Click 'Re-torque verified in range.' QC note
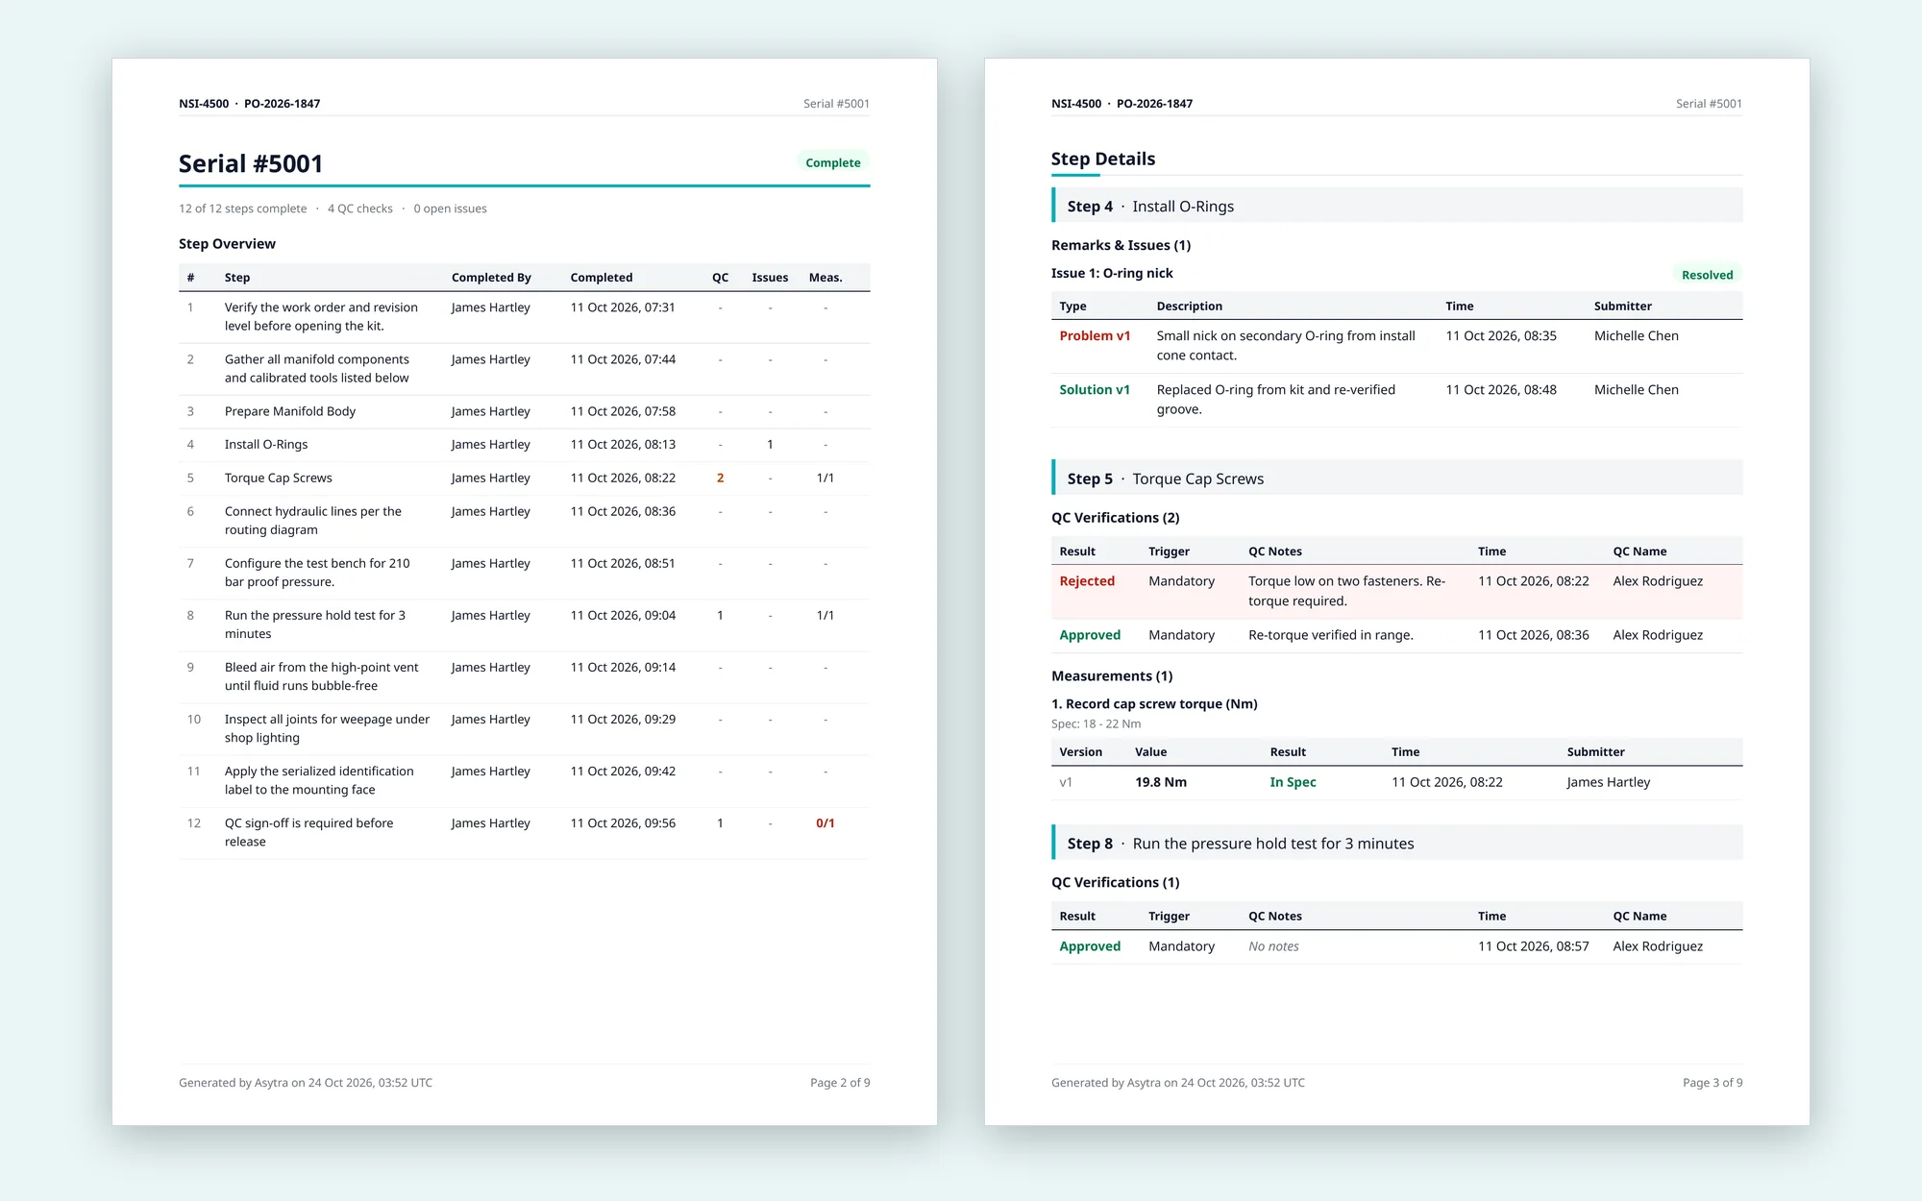Image resolution: width=1922 pixels, height=1201 pixels. click(x=1330, y=635)
